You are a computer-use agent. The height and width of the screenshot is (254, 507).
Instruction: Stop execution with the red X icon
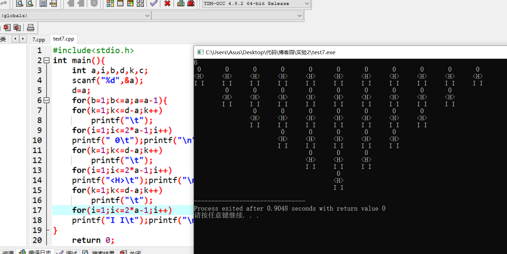coord(167,3)
